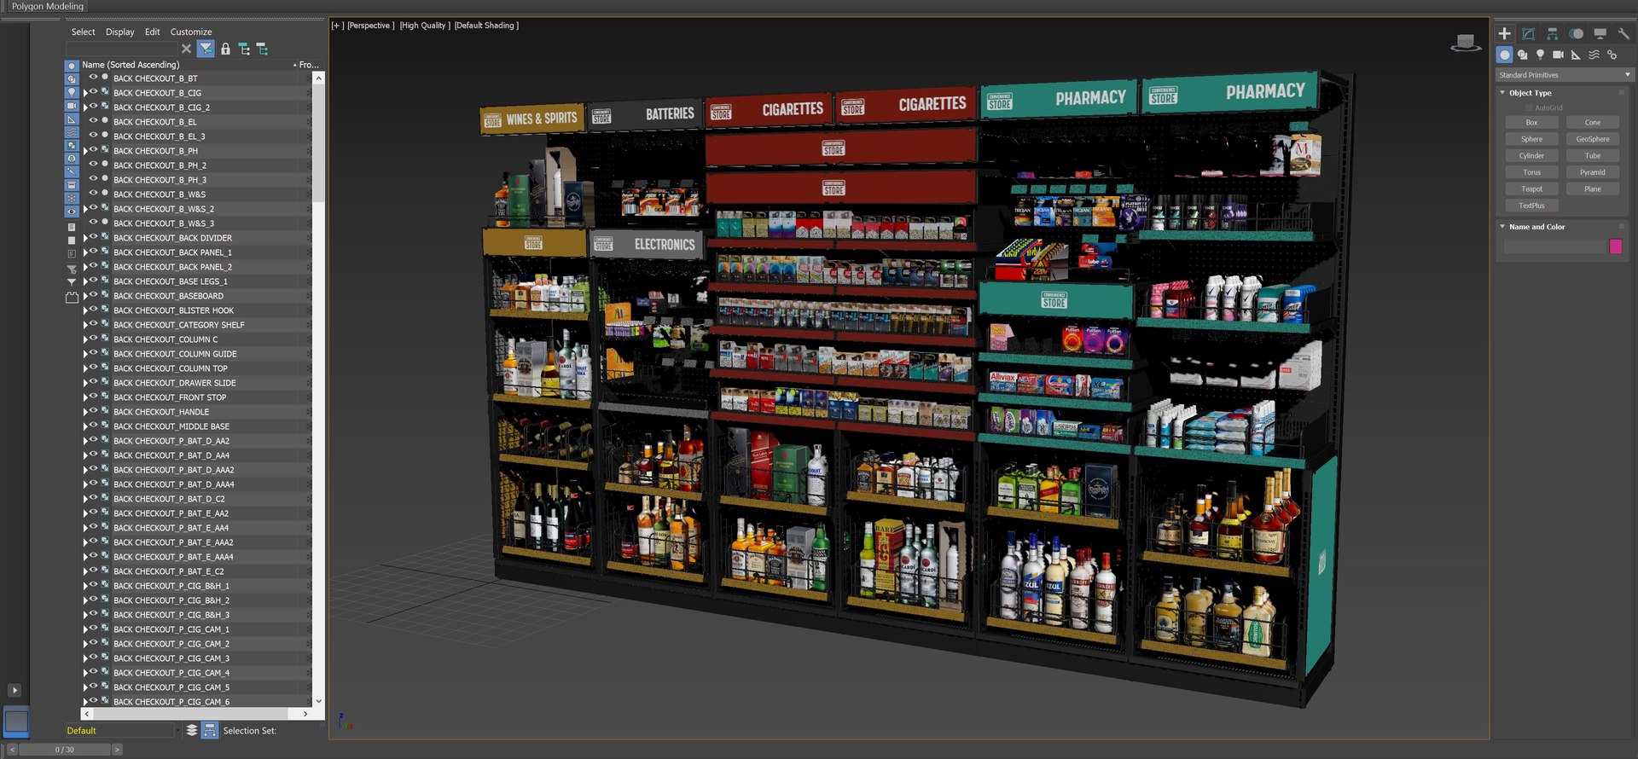Toggle Display Space Warps filter in sidebar
Viewport: 1638px width, 759px height.
tap(72, 132)
